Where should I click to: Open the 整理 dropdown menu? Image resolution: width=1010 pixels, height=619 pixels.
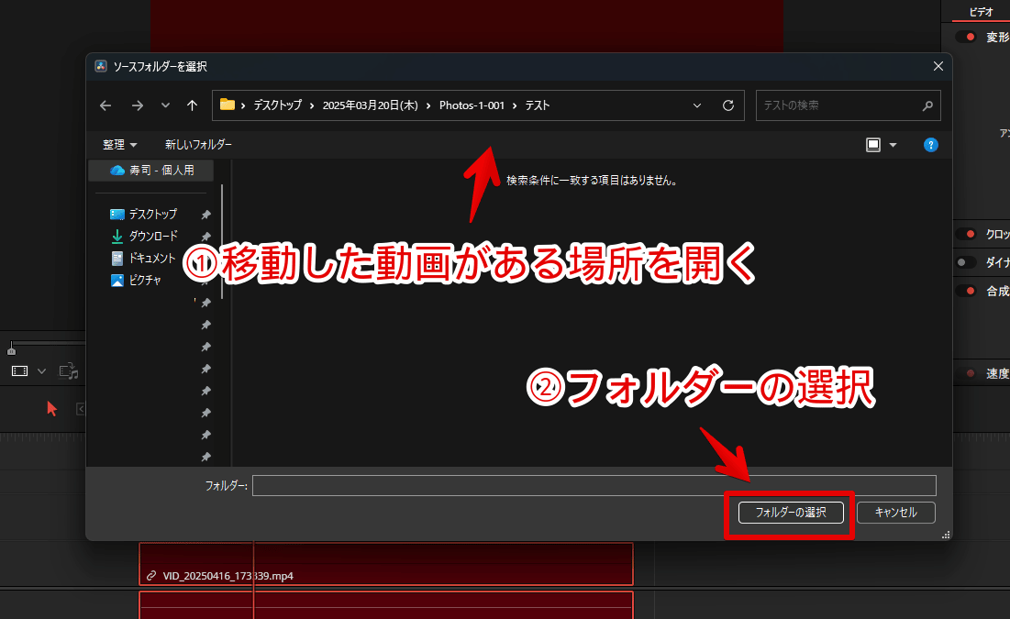119,145
